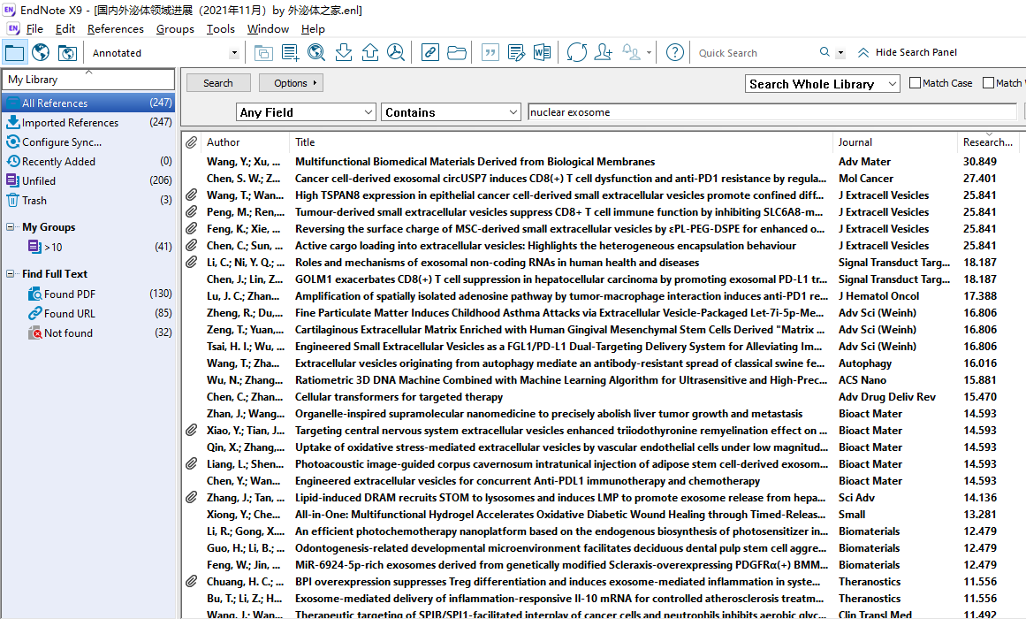Click the Import (down arrow) icon
This screenshot has height=619, width=1026.
click(x=344, y=52)
